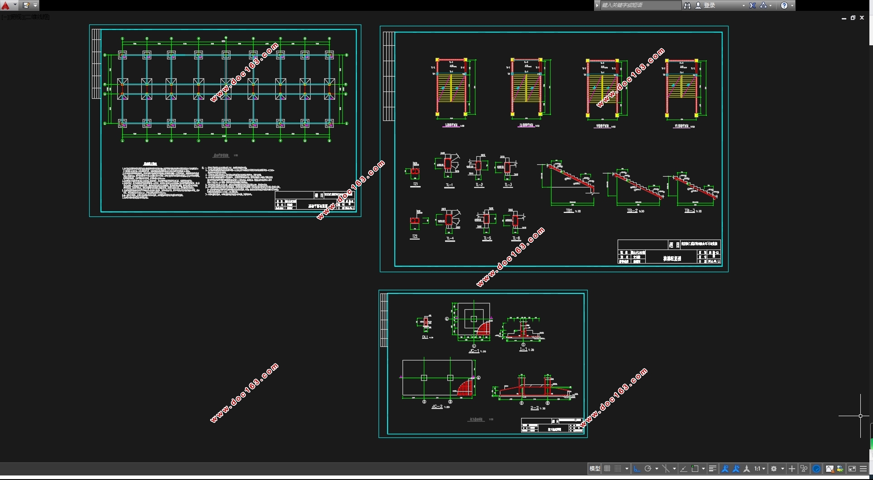873x480 pixels.
Task: Expand the workspace switching dropdown arrow
Action: pos(782,469)
